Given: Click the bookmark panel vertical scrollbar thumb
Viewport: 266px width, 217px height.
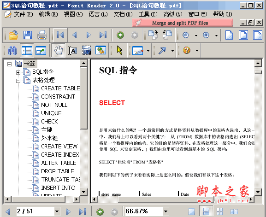Looking at the screenshot, I should click(83, 98).
